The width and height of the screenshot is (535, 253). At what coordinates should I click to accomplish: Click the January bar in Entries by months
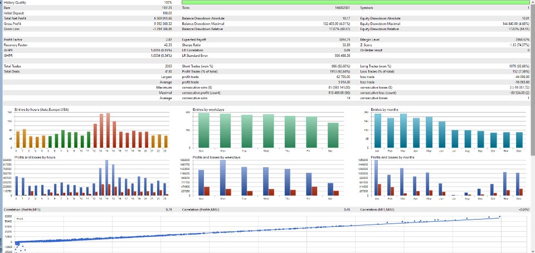pos(377,130)
